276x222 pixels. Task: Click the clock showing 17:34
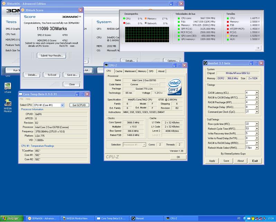[x=270, y=219]
